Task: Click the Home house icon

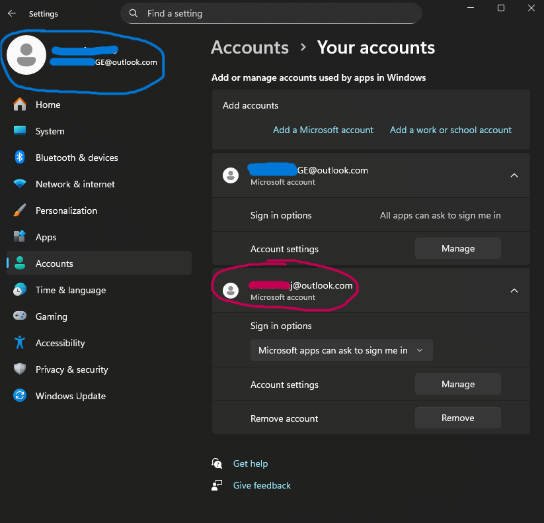Action: [20, 104]
